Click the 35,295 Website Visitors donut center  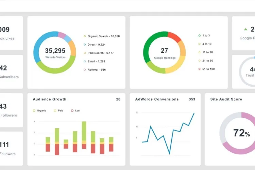[55, 52]
